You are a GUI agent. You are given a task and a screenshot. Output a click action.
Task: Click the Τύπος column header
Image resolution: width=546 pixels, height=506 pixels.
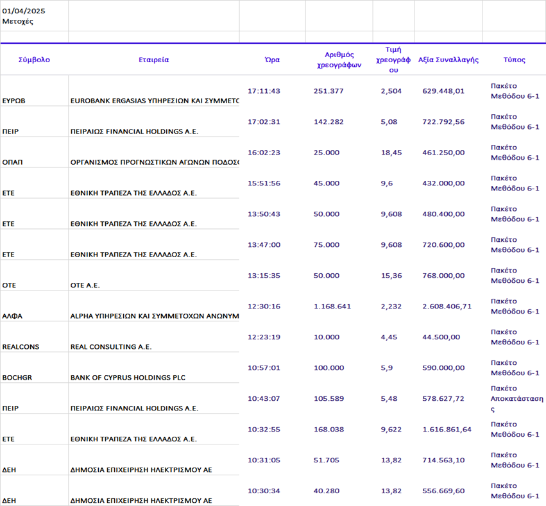coord(514,60)
